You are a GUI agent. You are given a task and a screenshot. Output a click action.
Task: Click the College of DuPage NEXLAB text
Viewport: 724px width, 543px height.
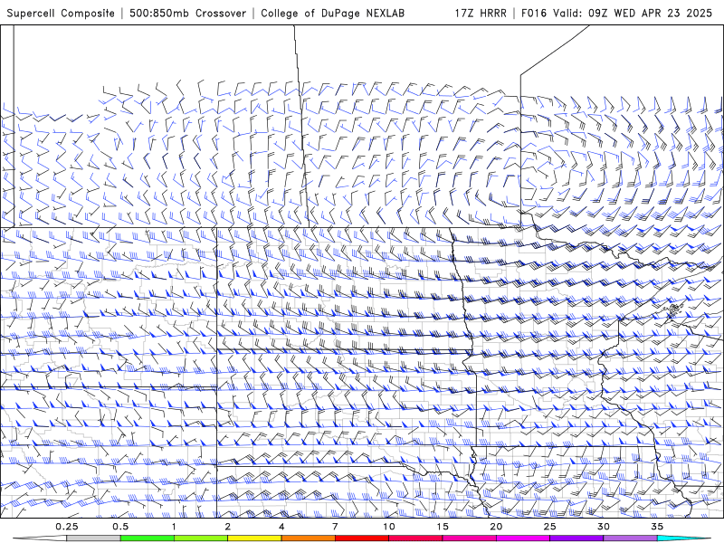pyautogui.click(x=332, y=13)
